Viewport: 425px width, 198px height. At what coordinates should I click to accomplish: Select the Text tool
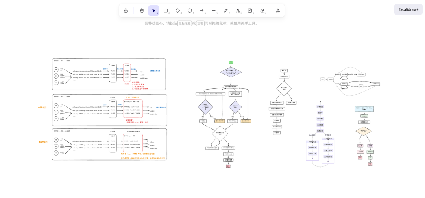[x=238, y=11]
